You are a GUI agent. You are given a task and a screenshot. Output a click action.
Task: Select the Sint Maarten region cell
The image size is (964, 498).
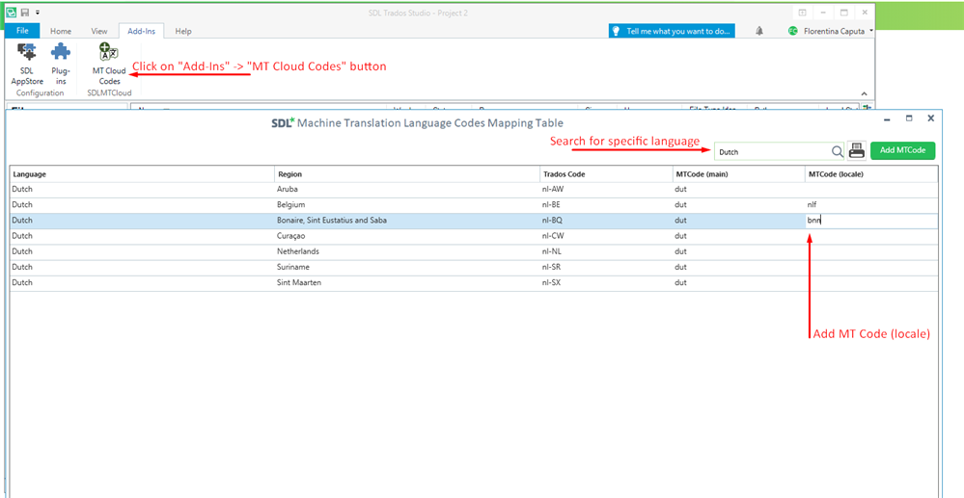pyautogui.click(x=407, y=283)
